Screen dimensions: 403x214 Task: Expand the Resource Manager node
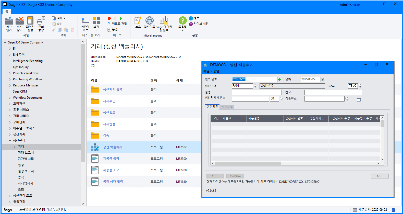click(10, 85)
